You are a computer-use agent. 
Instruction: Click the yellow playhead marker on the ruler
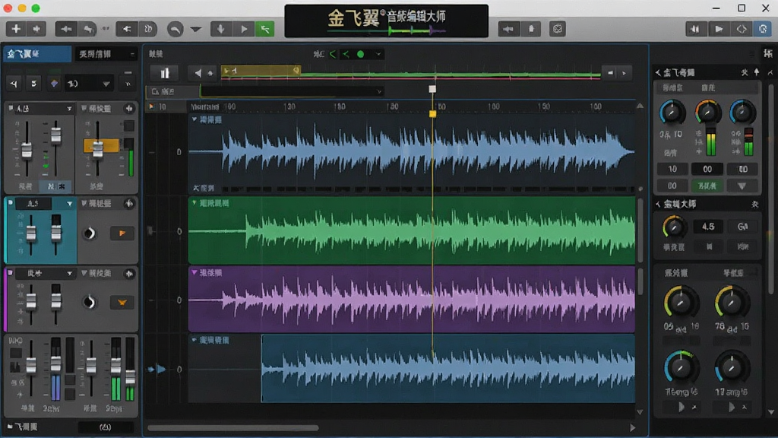[x=432, y=114]
